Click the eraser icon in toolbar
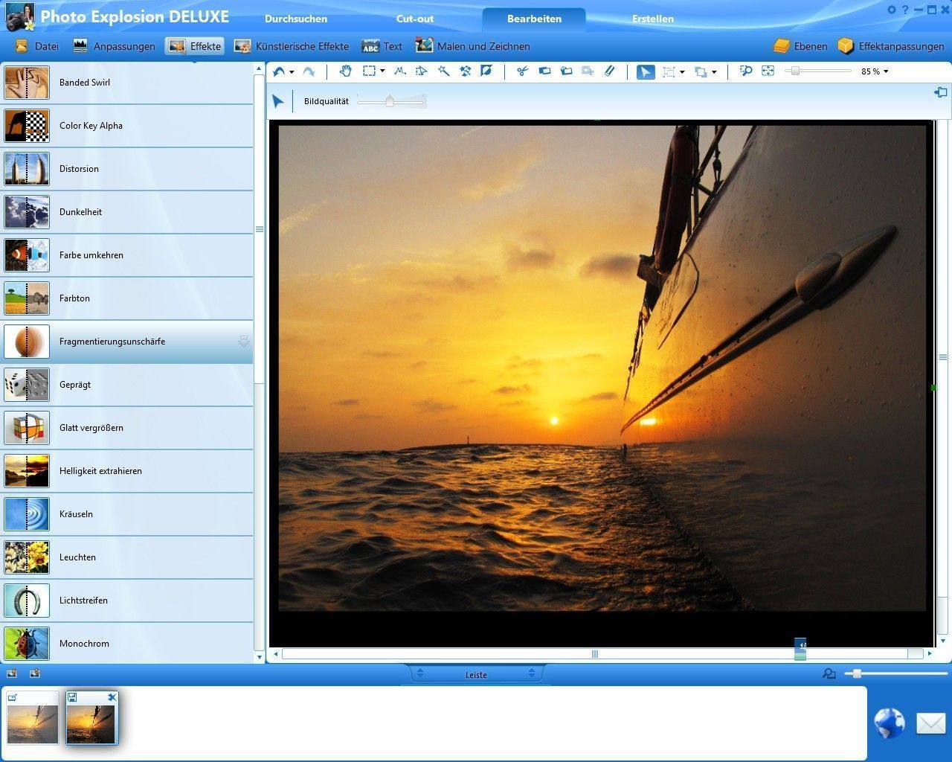Viewport: 952px width, 762px height. pyautogui.click(x=610, y=71)
